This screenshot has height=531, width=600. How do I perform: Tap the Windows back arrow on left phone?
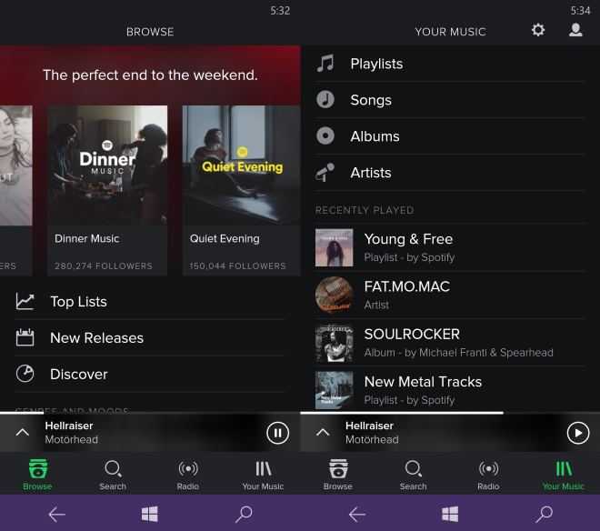click(x=56, y=514)
